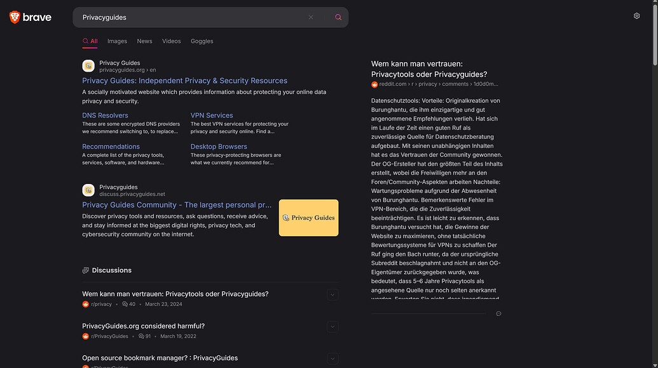Expand the open source bookmark manager discussion
The height and width of the screenshot is (368, 658).
point(332,358)
